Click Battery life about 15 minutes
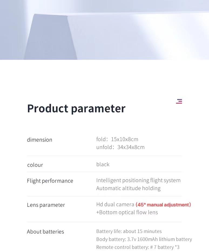The width and height of the screenshot is (209, 251). [129, 231]
